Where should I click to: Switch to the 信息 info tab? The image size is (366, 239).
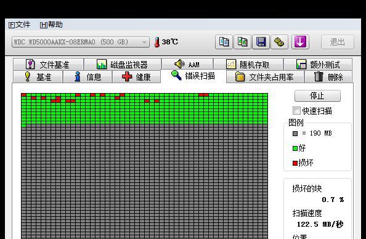[87, 77]
